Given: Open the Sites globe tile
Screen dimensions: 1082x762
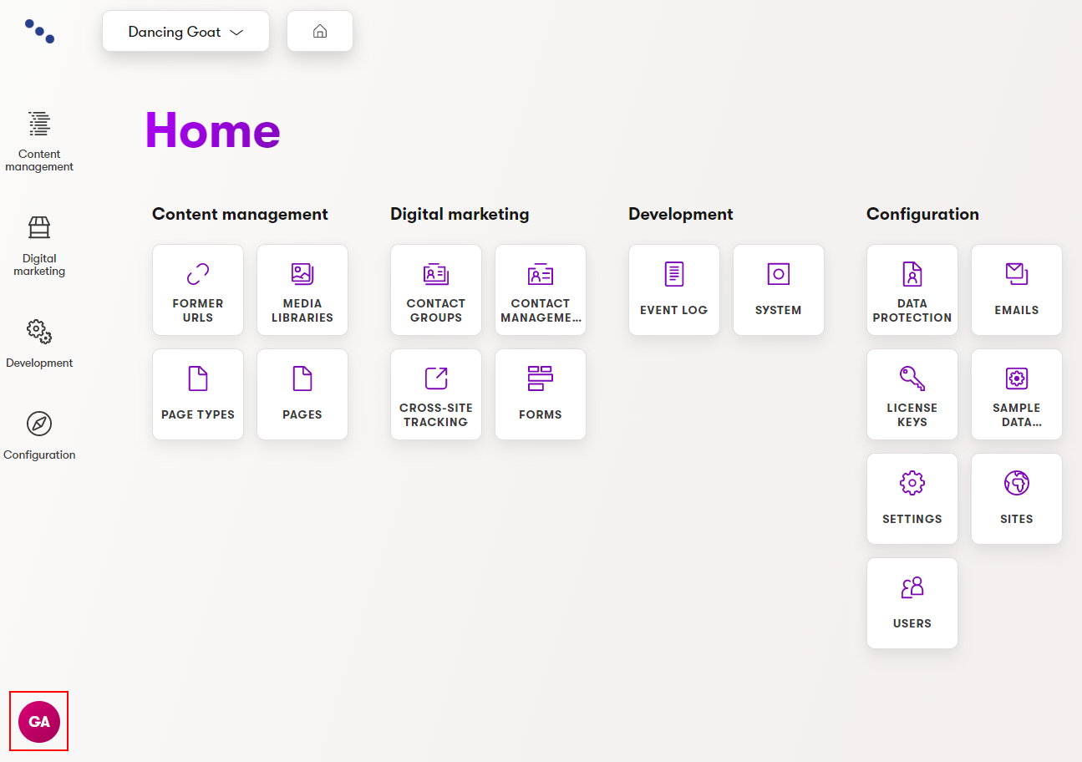Looking at the screenshot, I should pos(1017,499).
